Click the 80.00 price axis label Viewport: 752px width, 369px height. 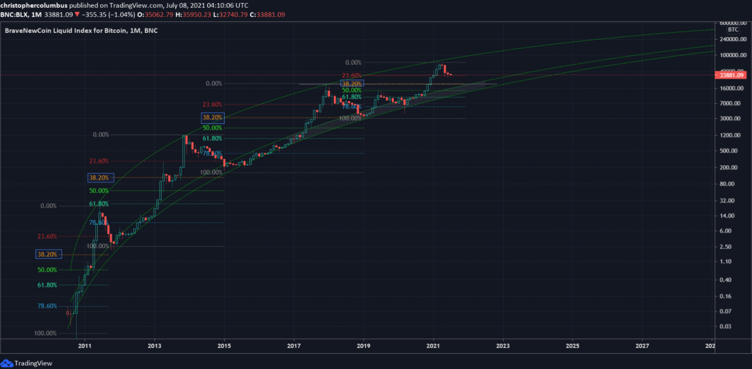point(727,184)
